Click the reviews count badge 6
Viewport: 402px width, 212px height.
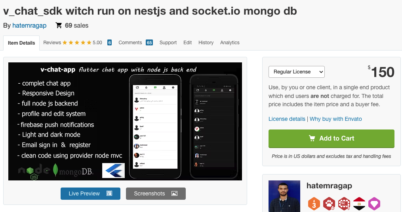(109, 43)
